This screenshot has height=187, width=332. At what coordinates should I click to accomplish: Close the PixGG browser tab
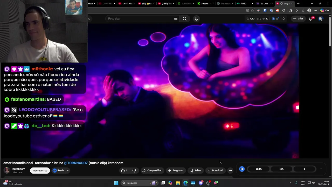(252, 4)
